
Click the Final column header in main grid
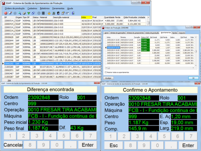98,17
